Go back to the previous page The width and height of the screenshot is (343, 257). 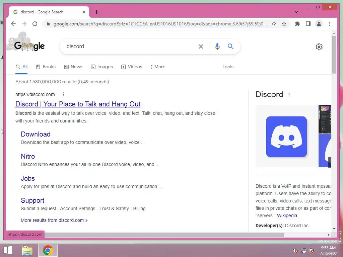(x=13, y=24)
